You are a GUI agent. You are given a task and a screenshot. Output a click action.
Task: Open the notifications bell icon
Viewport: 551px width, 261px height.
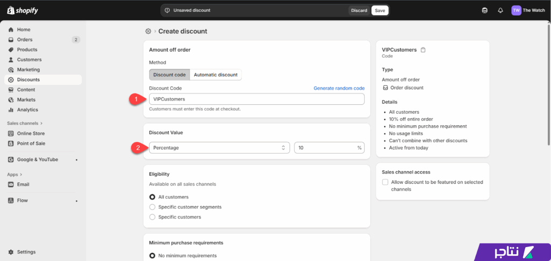click(500, 10)
